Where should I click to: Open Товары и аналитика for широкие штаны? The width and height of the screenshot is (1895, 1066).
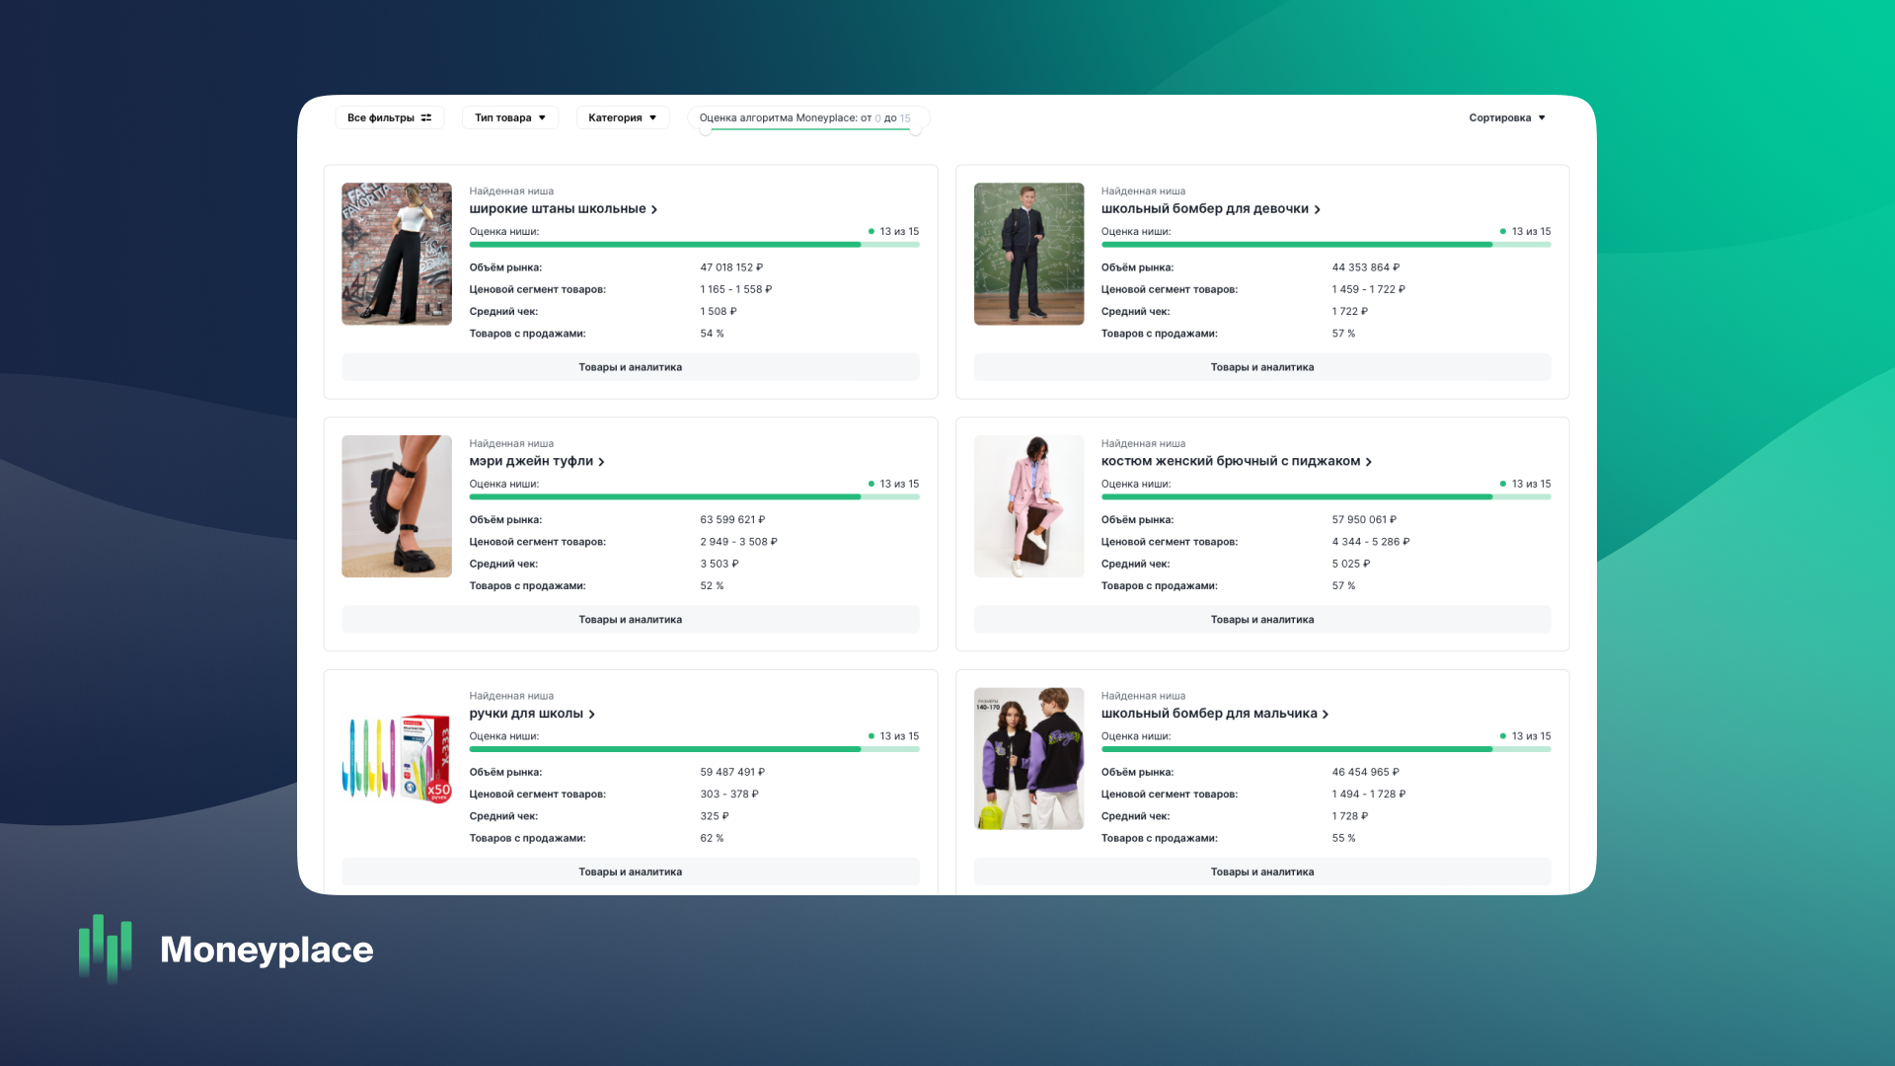pyautogui.click(x=630, y=367)
